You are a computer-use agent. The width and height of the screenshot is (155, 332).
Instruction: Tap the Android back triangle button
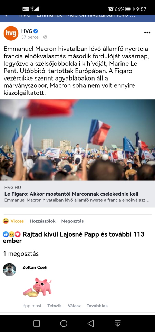91,323
